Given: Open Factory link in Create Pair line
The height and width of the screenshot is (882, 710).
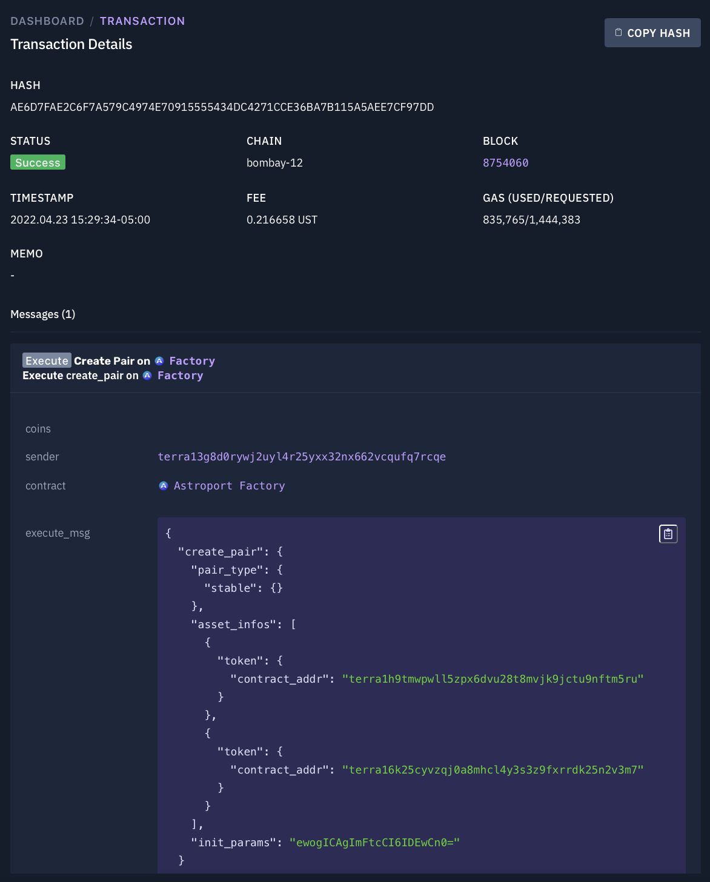Looking at the screenshot, I should pos(192,361).
